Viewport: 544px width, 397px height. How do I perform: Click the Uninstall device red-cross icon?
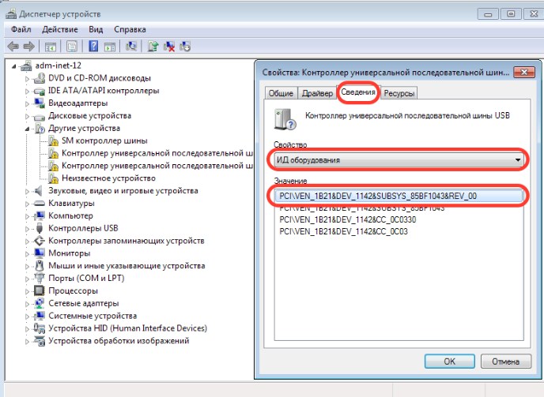pyautogui.click(x=169, y=47)
